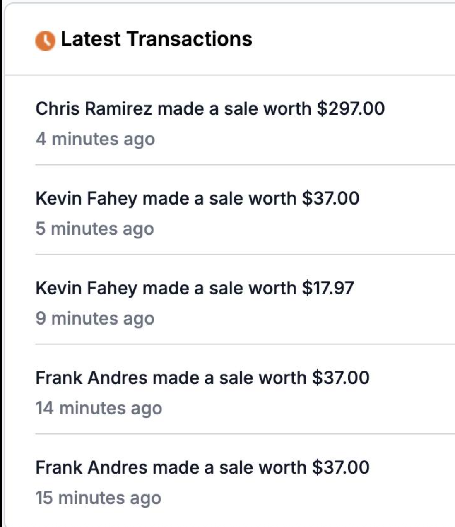Click Frank Andres name above "14 minutes ago"

tap(91, 378)
